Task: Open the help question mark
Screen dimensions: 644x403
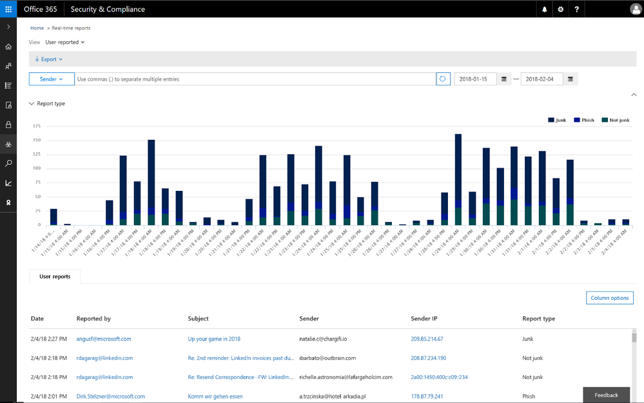Action: coord(577,9)
